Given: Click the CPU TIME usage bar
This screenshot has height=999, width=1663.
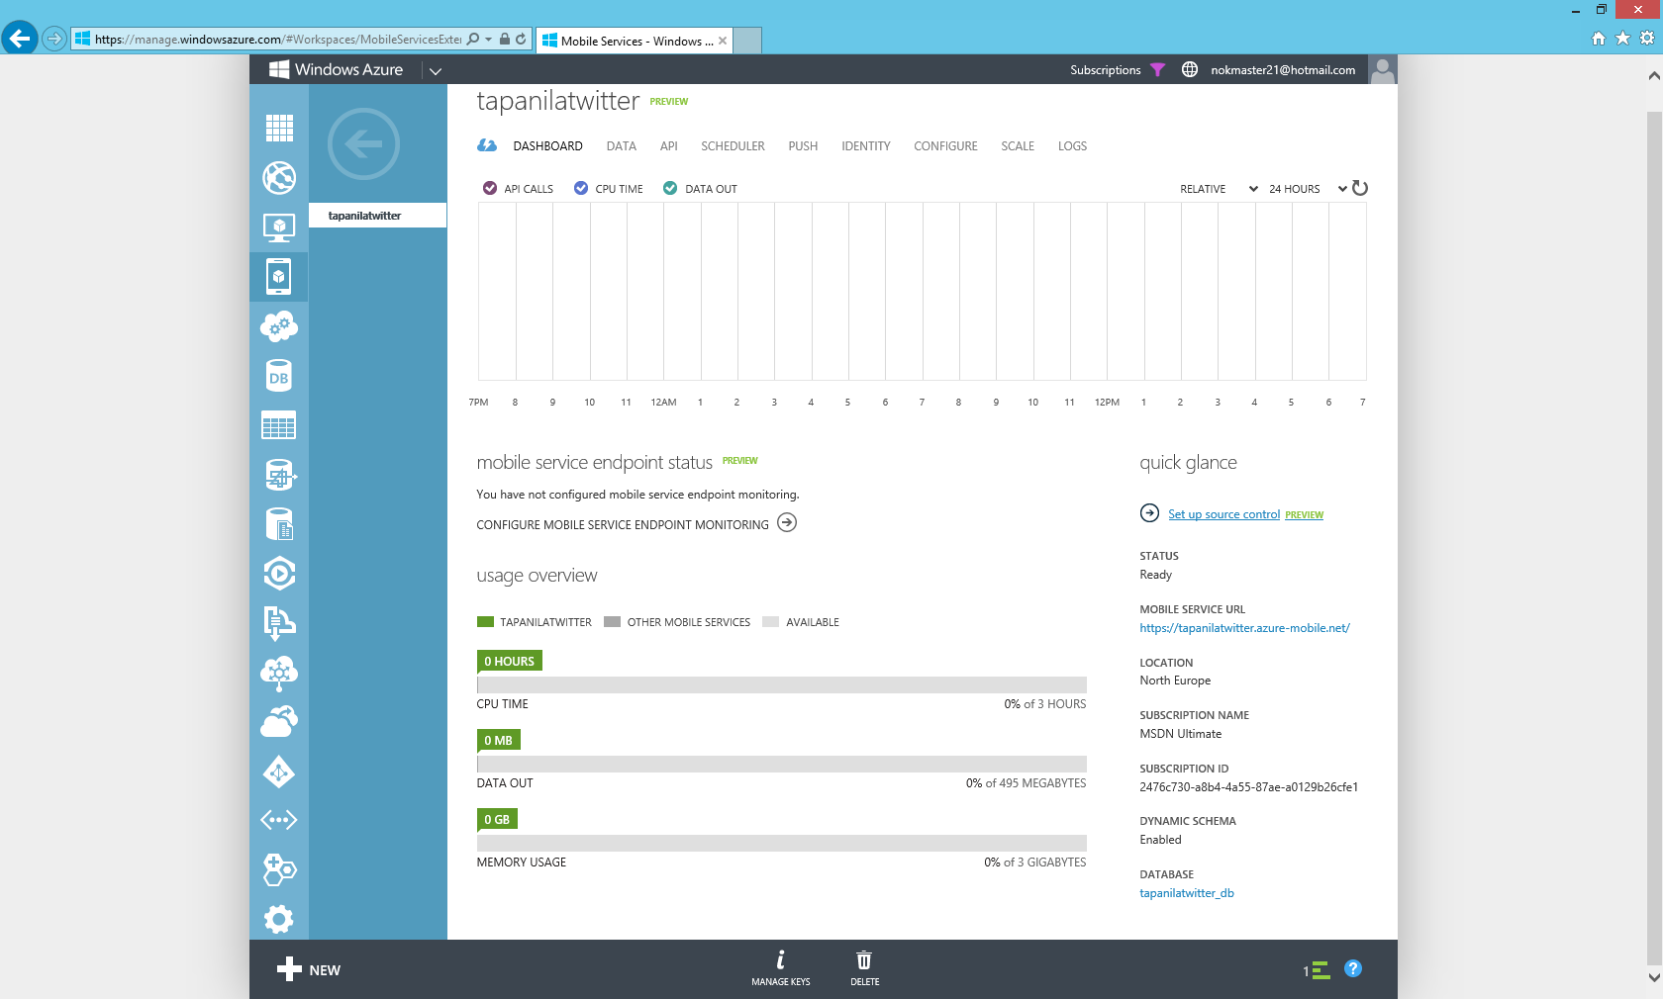Looking at the screenshot, I should pyautogui.click(x=781, y=684).
